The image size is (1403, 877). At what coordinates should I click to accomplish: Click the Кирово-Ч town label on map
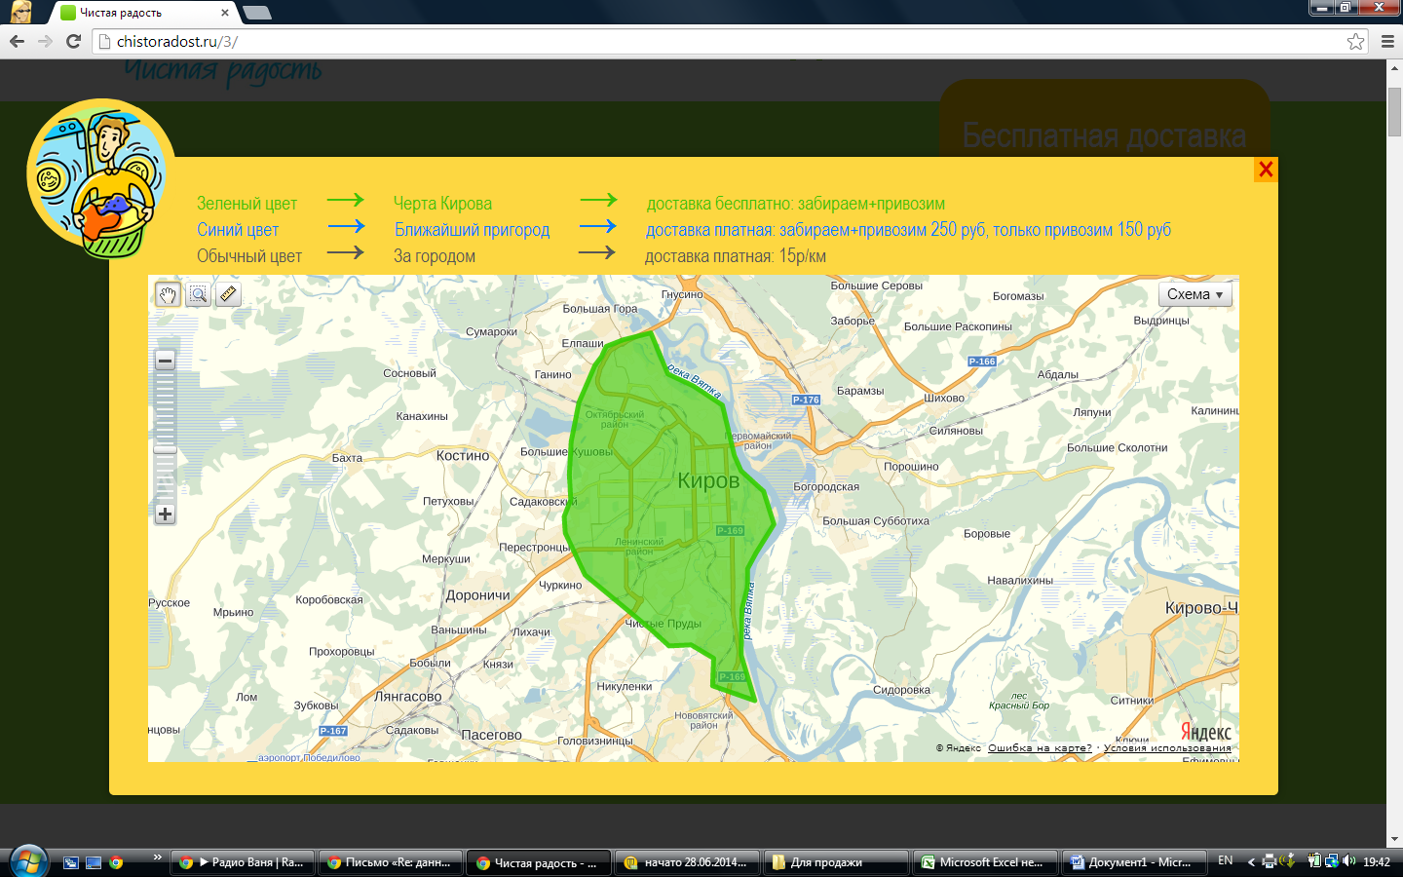coord(1201,608)
